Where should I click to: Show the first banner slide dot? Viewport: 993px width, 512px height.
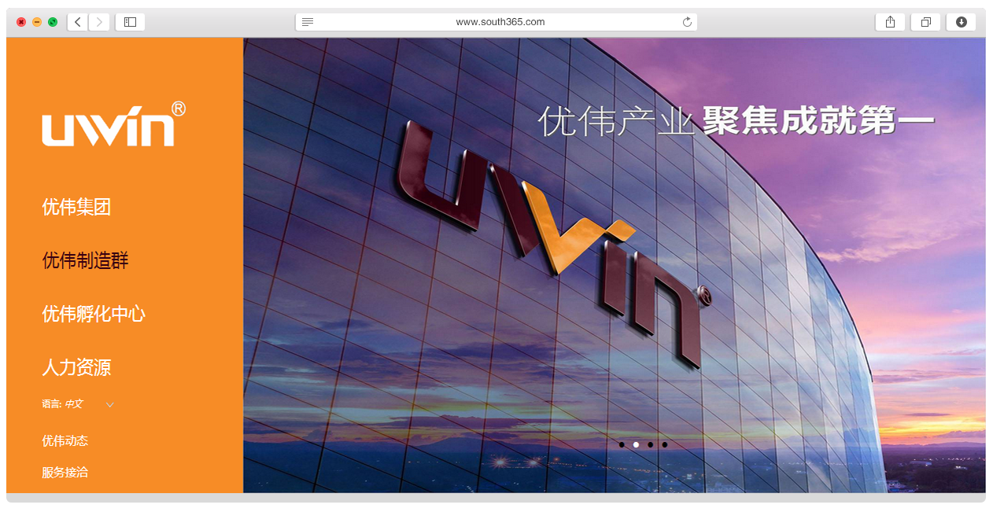622,445
